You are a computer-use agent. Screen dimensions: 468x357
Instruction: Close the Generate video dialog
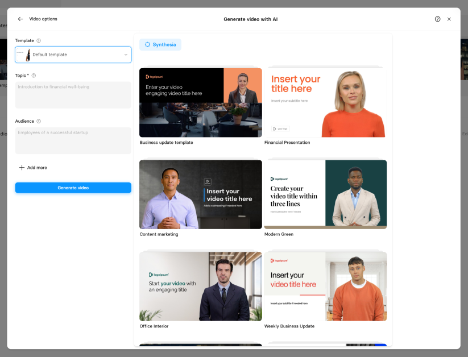(x=449, y=19)
